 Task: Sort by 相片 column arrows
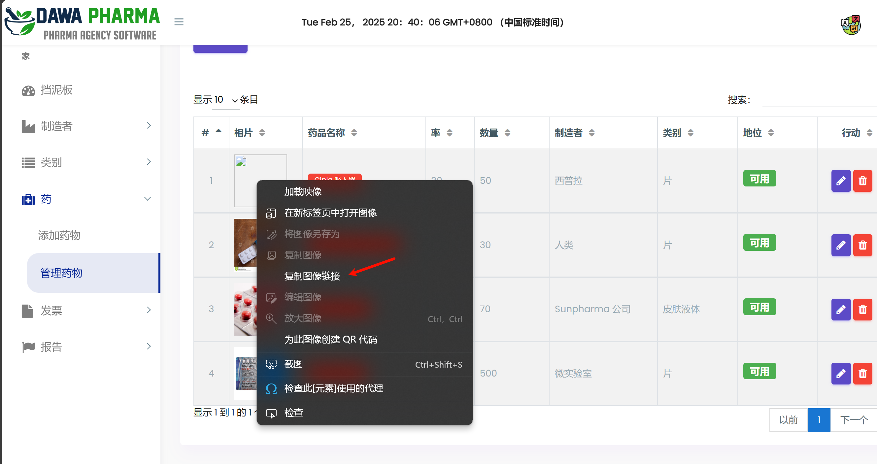click(262, 133)
